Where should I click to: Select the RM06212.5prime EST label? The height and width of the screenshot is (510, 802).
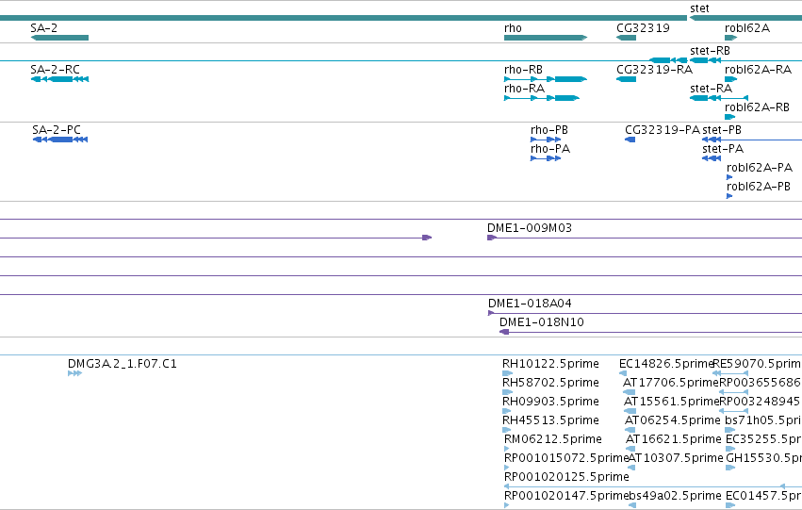(553, 439)
